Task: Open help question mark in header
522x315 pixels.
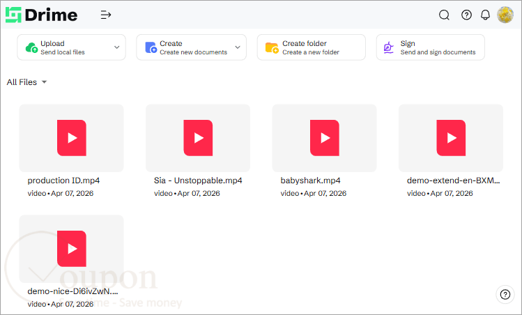Action: tap(466, 15)
